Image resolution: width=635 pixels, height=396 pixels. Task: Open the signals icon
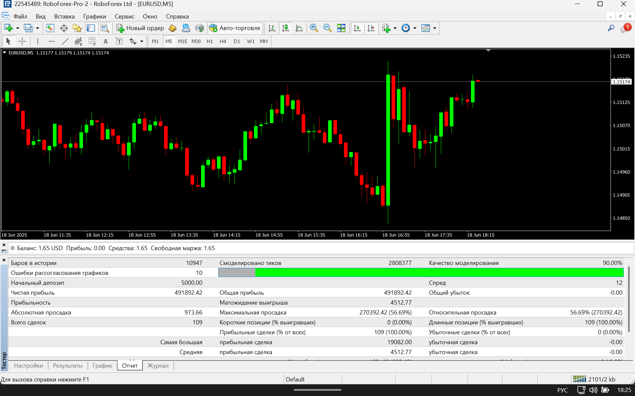coord(199,28)
